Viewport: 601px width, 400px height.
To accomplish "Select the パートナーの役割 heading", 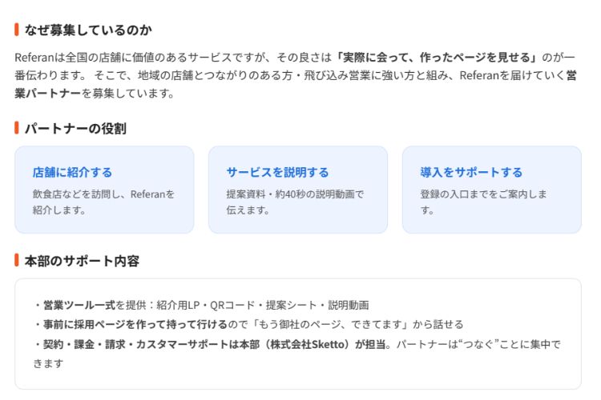I will [75, 128].
